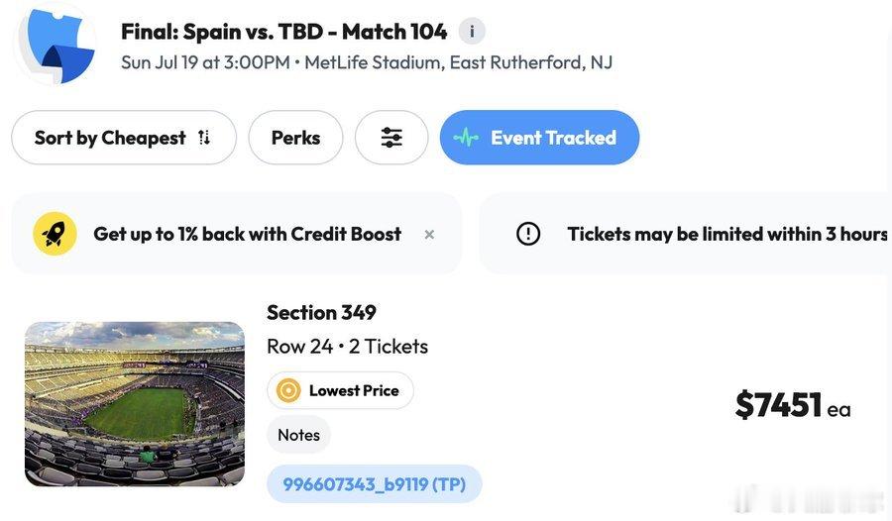Click the Section 349 listing title

321,312
